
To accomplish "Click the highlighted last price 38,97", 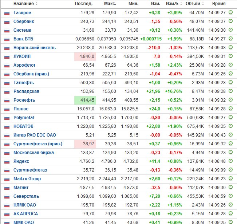I will coord(85,144).
